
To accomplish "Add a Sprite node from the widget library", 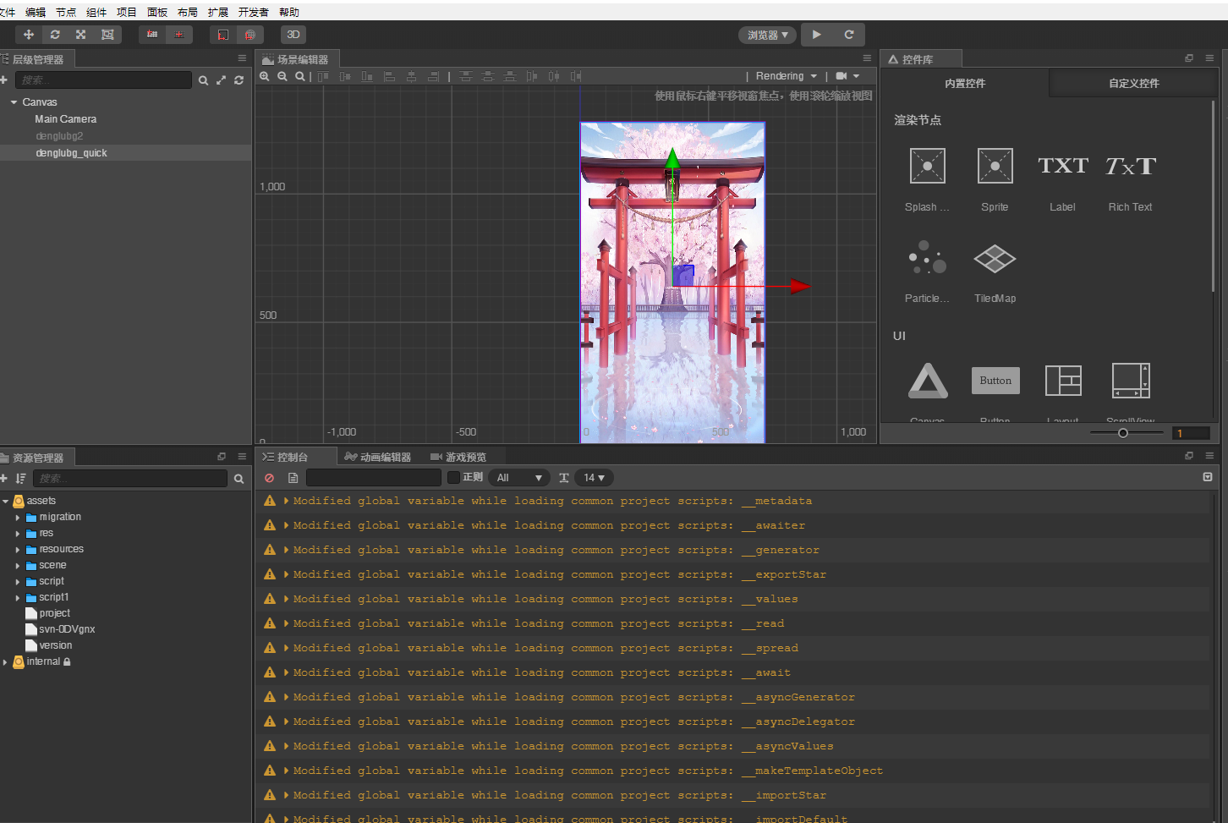I will click(x=995, y=166).
